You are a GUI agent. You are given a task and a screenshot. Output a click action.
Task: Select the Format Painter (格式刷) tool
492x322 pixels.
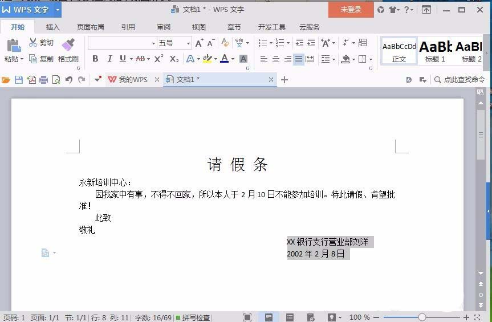coord(68,50)
